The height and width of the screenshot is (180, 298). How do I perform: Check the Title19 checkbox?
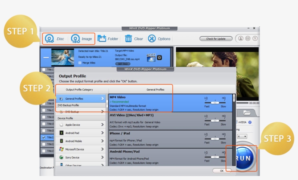pos(44,124)
